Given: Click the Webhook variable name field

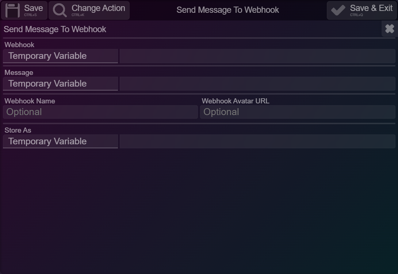Looking at the screenshot, I should 257,56.
